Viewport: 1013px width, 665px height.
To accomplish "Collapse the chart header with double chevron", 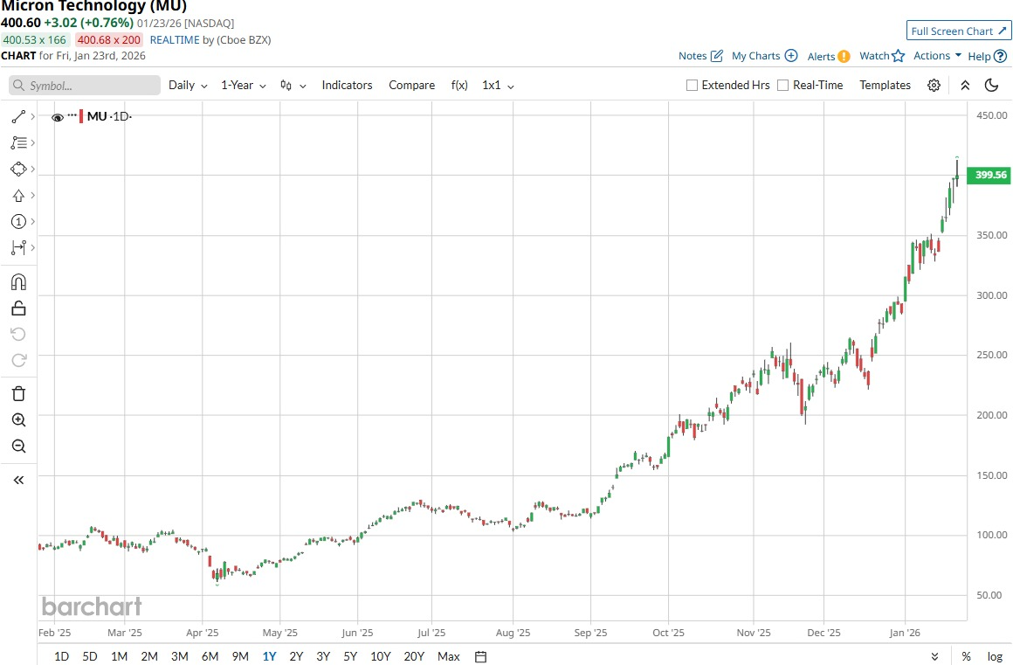I will (x=965, y=86).
